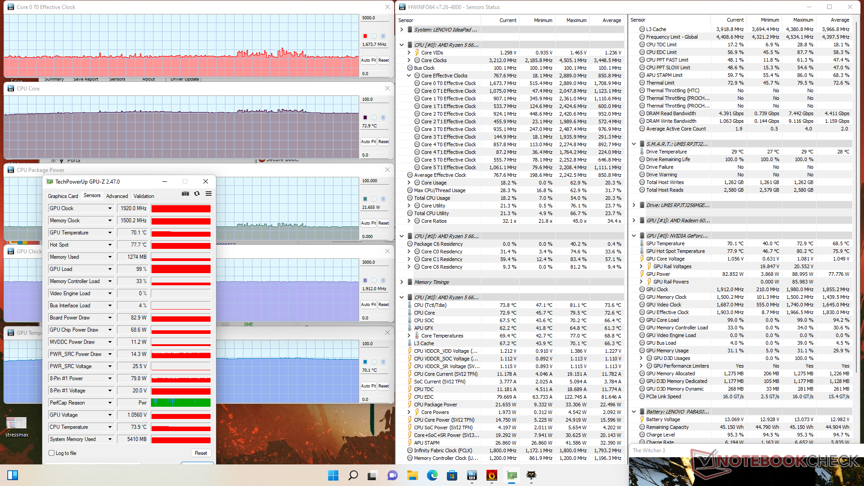Toggle the red square in Core 0 T0 graph
This screenshot has width=864, height=486.
(365, 36)
